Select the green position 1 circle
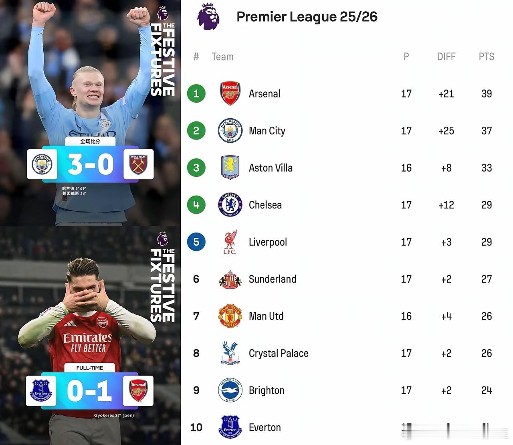Image resolution: width=513 pixels, height=445 pixels. [x=196, y=93]
